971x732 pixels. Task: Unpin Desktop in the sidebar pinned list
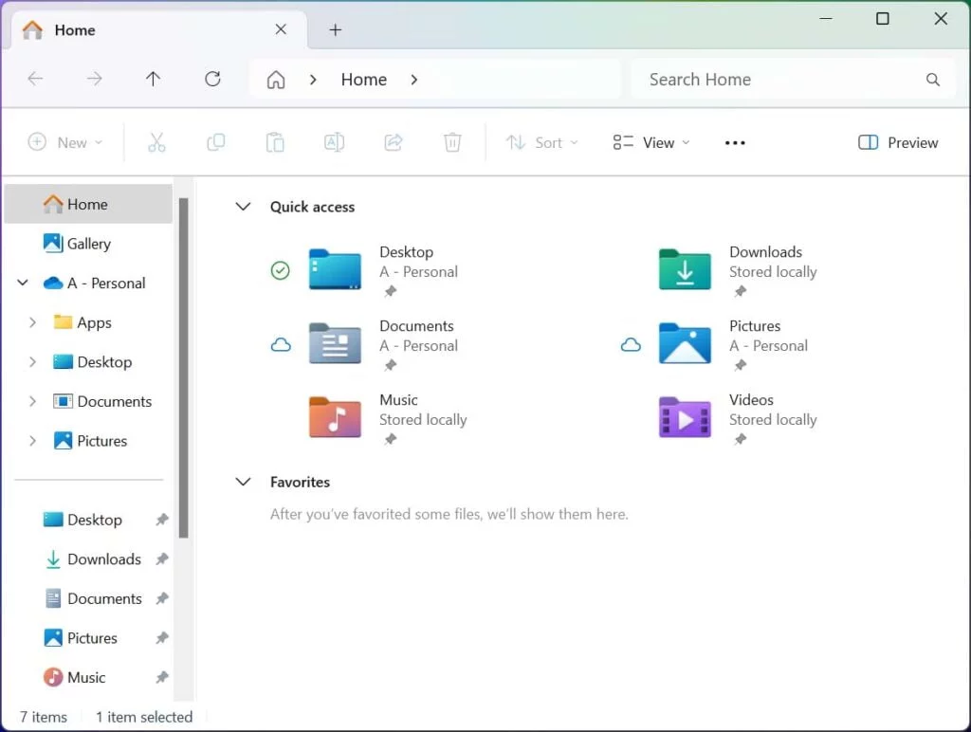coord(162,520)
